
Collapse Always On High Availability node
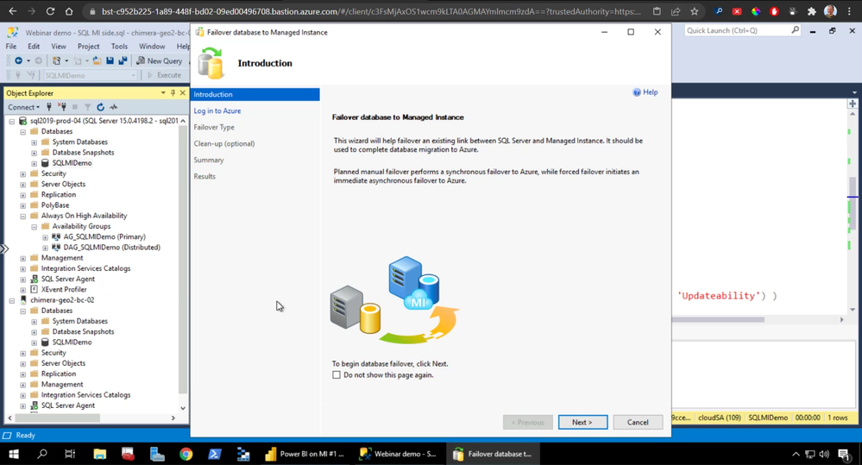pyautogui.click(x=23, y=216)
